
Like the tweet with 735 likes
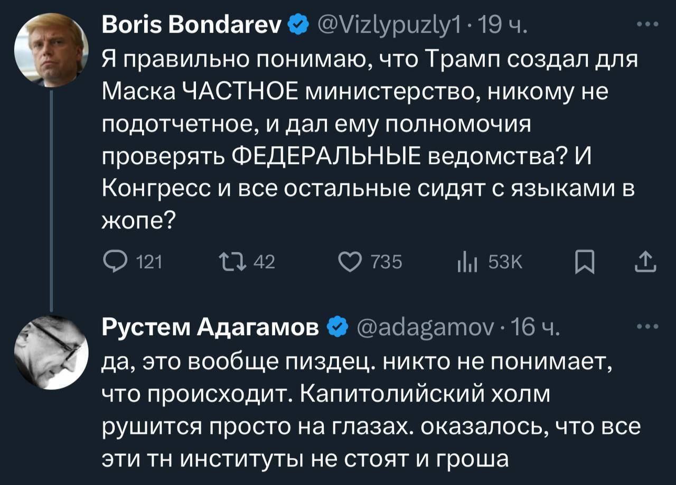point(350,262)
